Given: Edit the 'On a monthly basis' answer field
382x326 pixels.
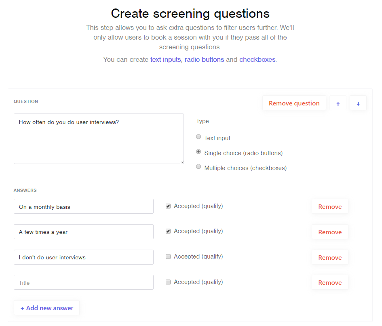Looking at the screenshot, I should coord(84,206).
